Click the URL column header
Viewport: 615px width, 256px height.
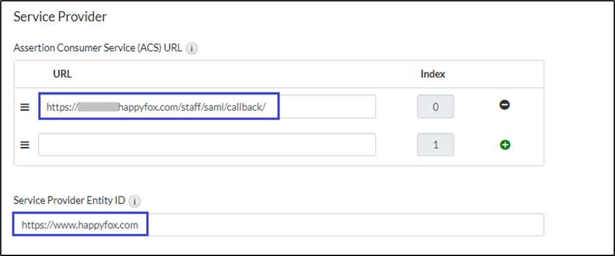tap(62, 74)
